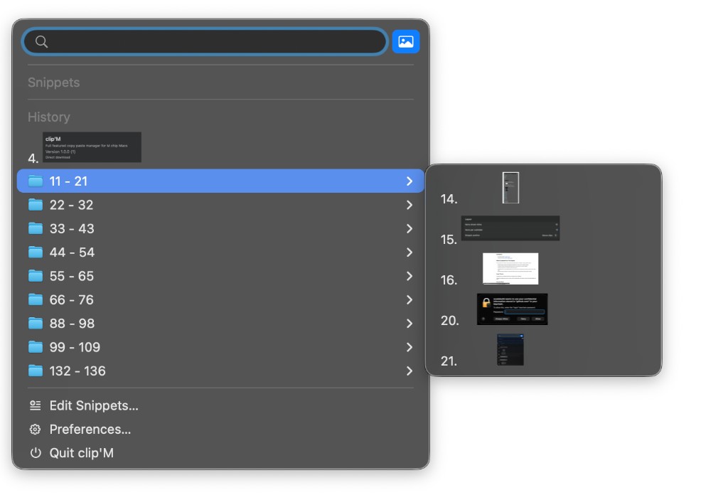Open the 44 - 54 history folder
728x495 pixels.
tap(220, 252)
